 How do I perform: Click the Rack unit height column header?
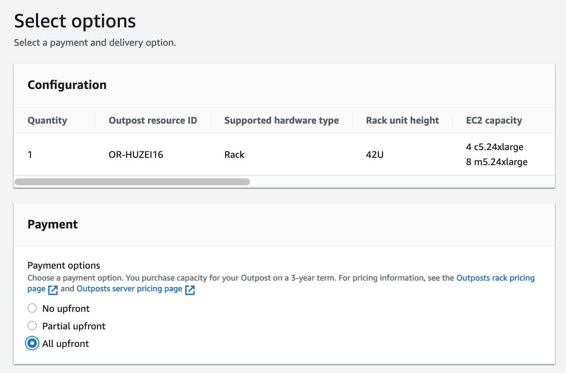[x=402, y=121]
